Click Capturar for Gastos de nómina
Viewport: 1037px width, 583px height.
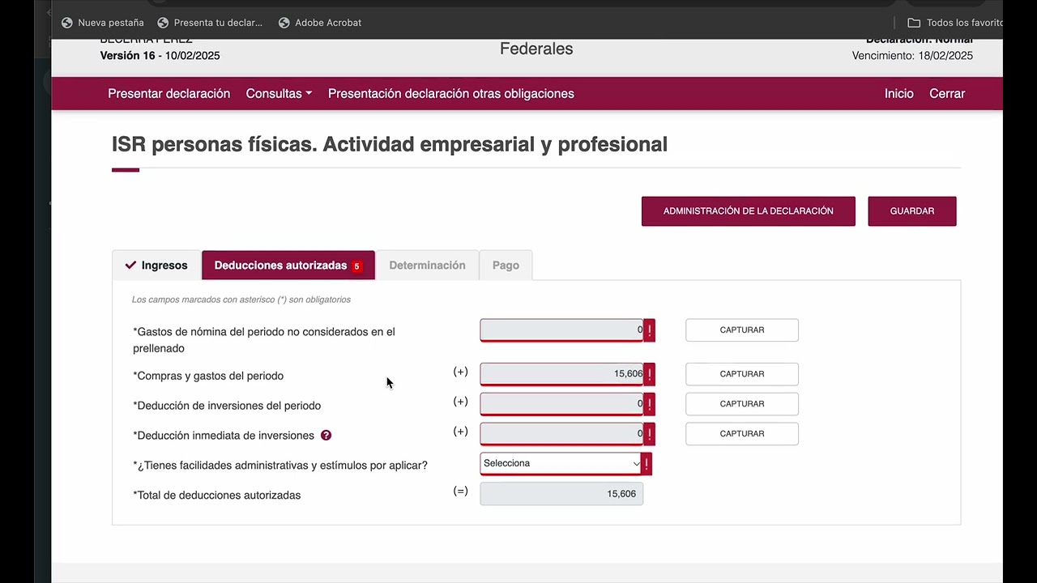(x=742, y=330)
